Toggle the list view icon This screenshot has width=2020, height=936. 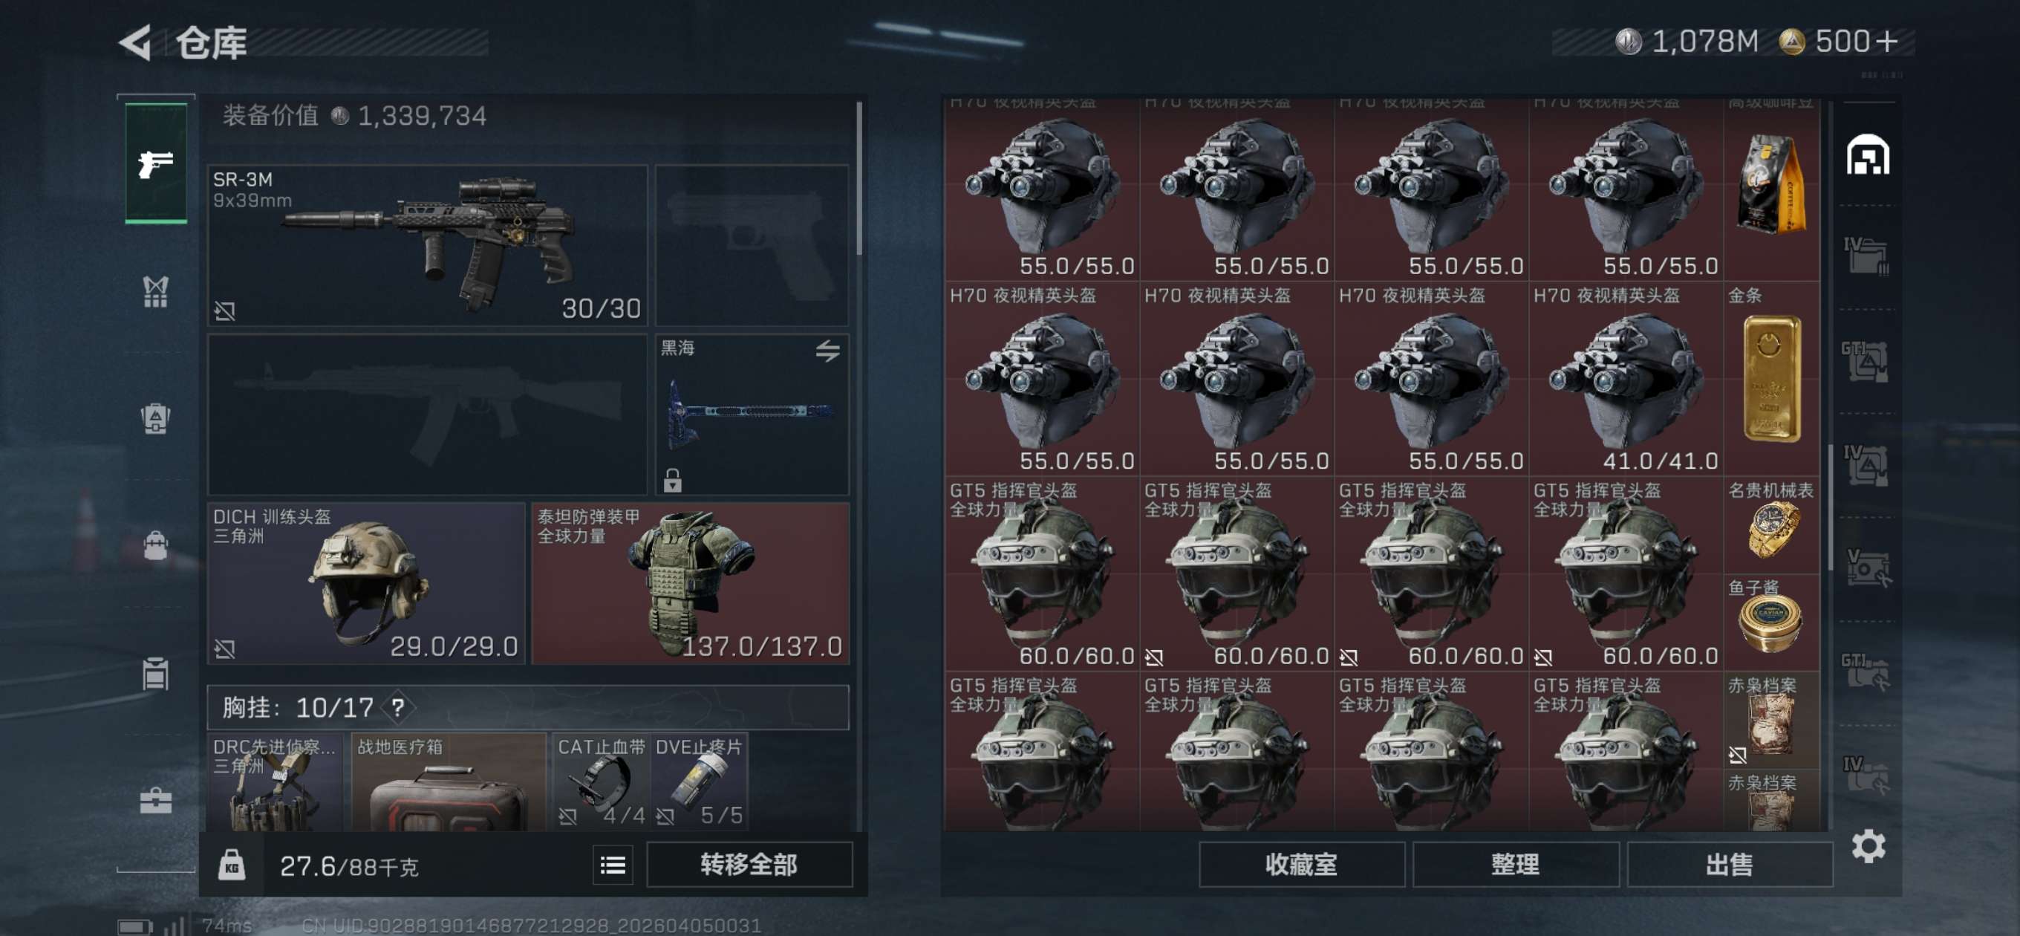pos(613,865)
